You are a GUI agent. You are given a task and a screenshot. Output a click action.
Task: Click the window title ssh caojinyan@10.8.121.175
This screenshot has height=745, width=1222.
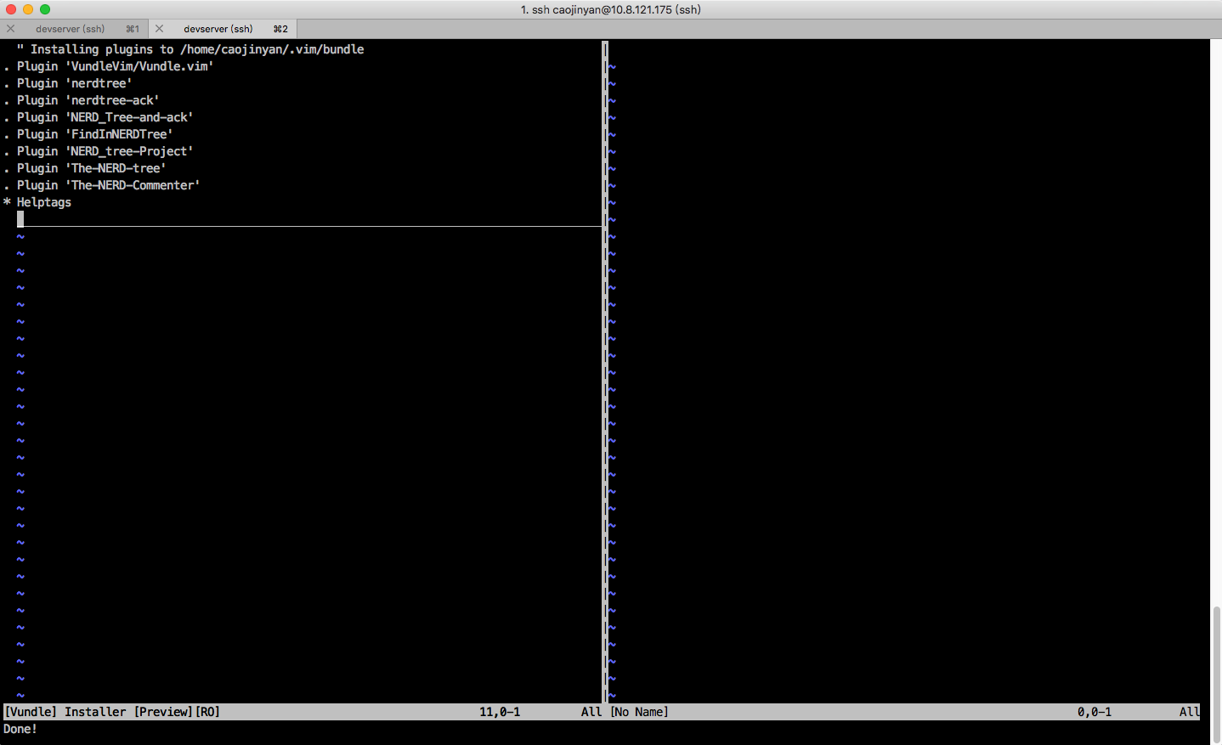pyautogui.click(x=611, y=9)
